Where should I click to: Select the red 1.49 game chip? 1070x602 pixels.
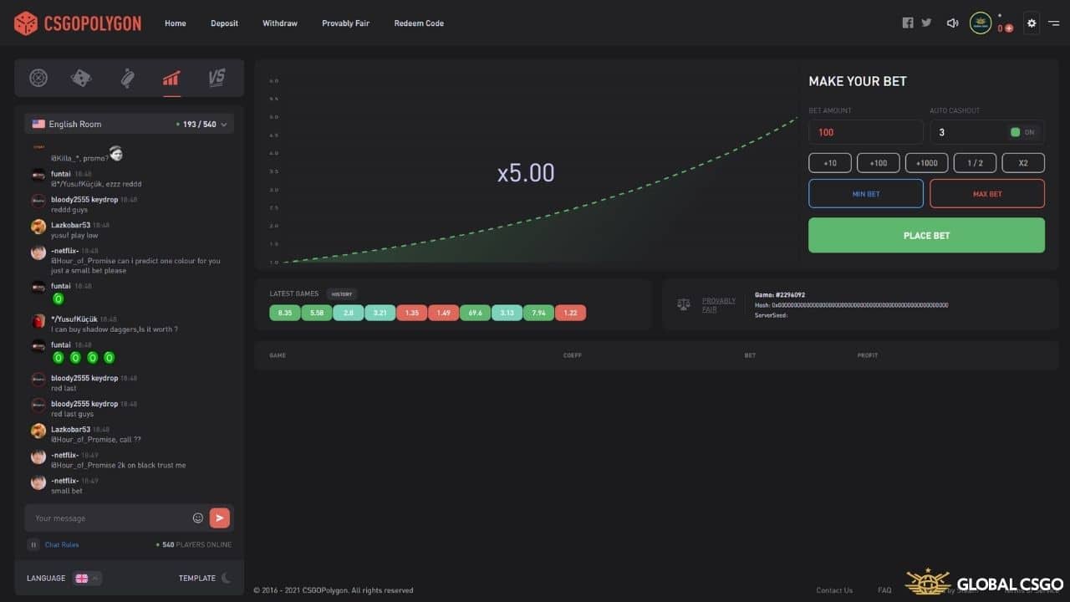[443, 313]
